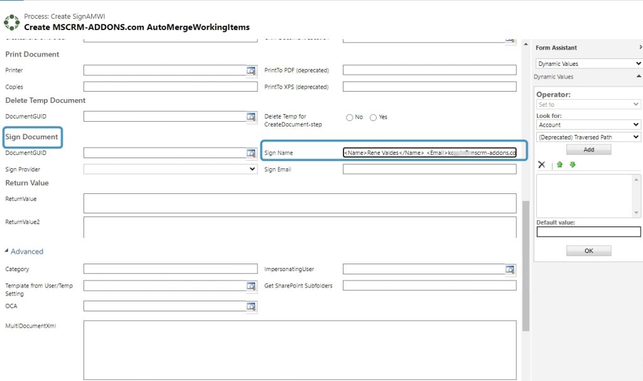
Task: Select the No radio for Delete Temp
Action: click(349, 117)
